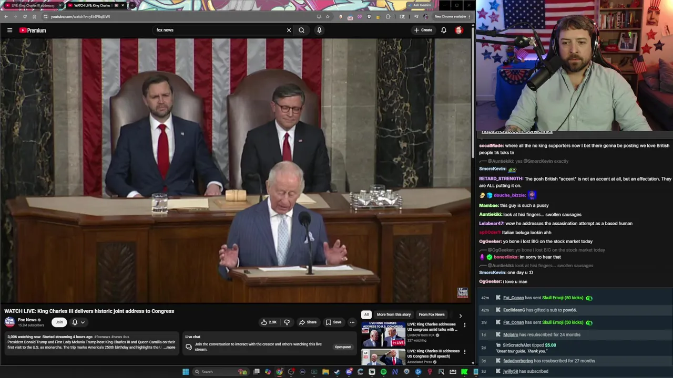The height and width of the screenshot is (378, 673).
Task: Open Kick app icon in taskbar
Action: click(x=464, y=372)
